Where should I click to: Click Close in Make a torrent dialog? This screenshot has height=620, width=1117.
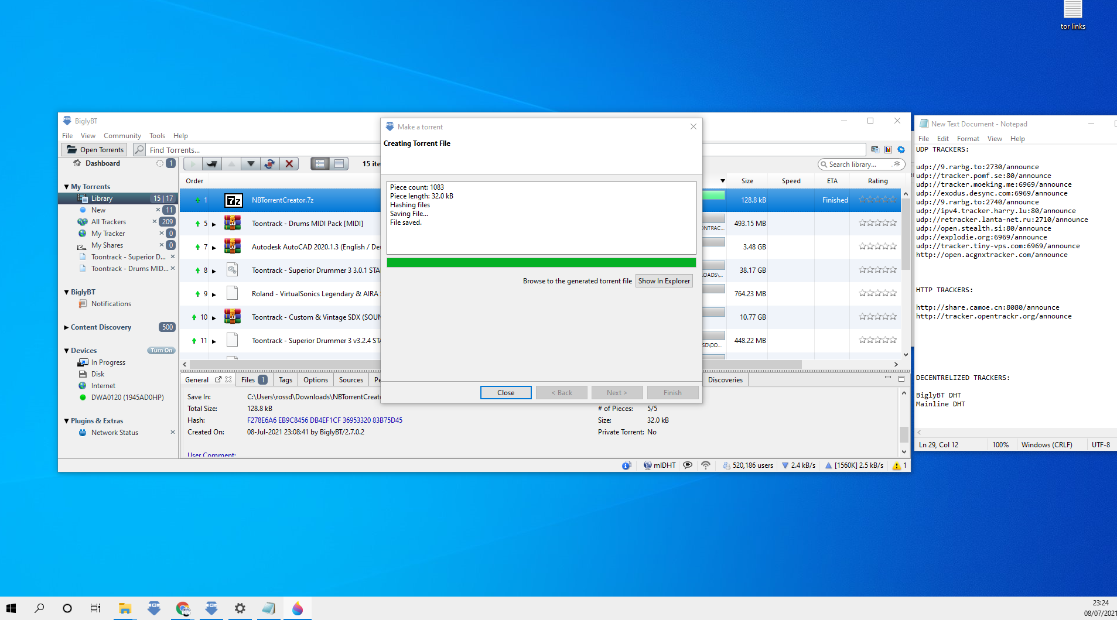(x=506, y=393)
